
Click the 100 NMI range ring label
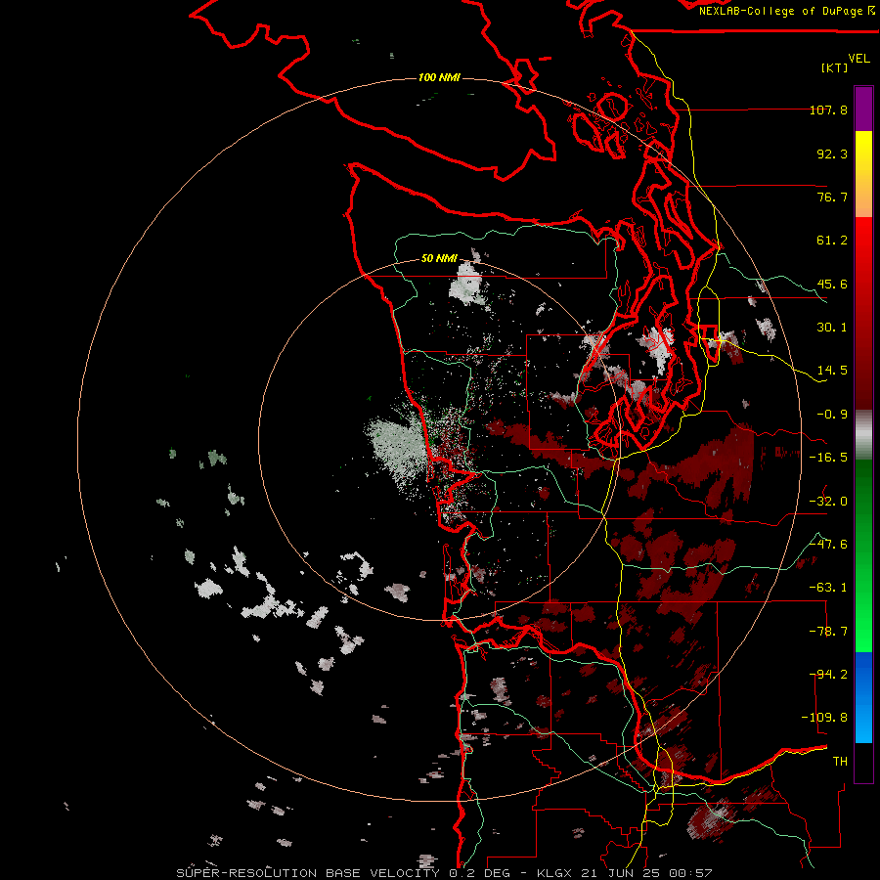439,77
